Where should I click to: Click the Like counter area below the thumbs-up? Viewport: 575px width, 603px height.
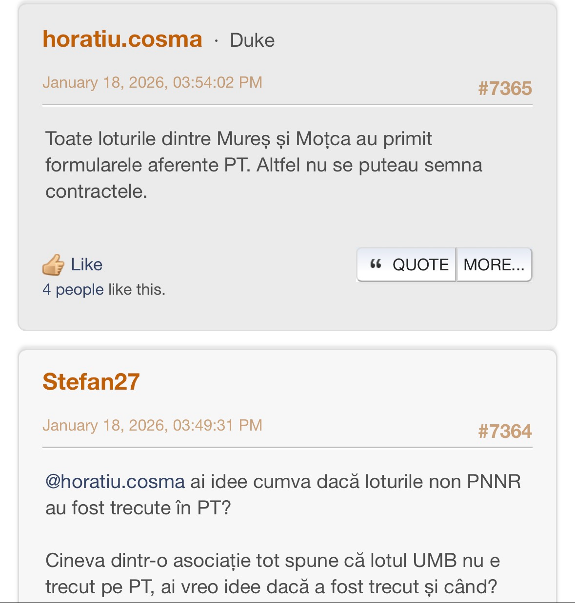click(104, 289)
